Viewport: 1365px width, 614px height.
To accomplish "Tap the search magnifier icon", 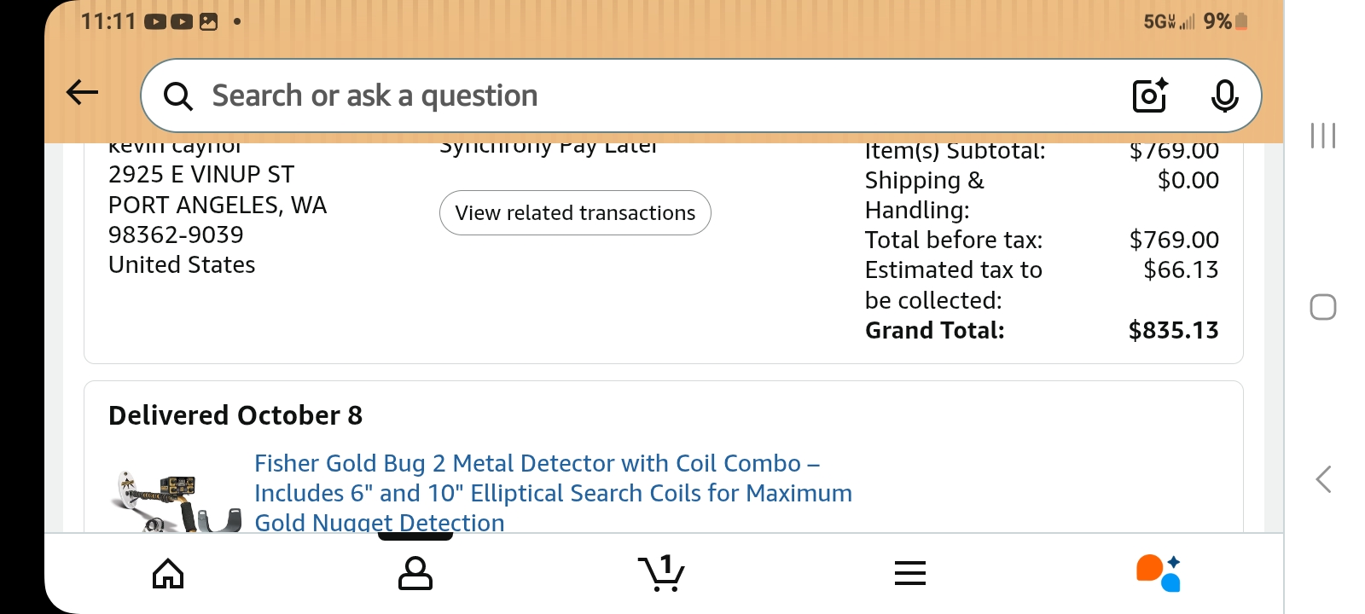I will [x=177, y=96].
